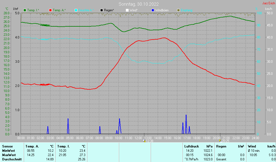
Task: Click the blue Windböen legend swatch
Action: (153, 10)
